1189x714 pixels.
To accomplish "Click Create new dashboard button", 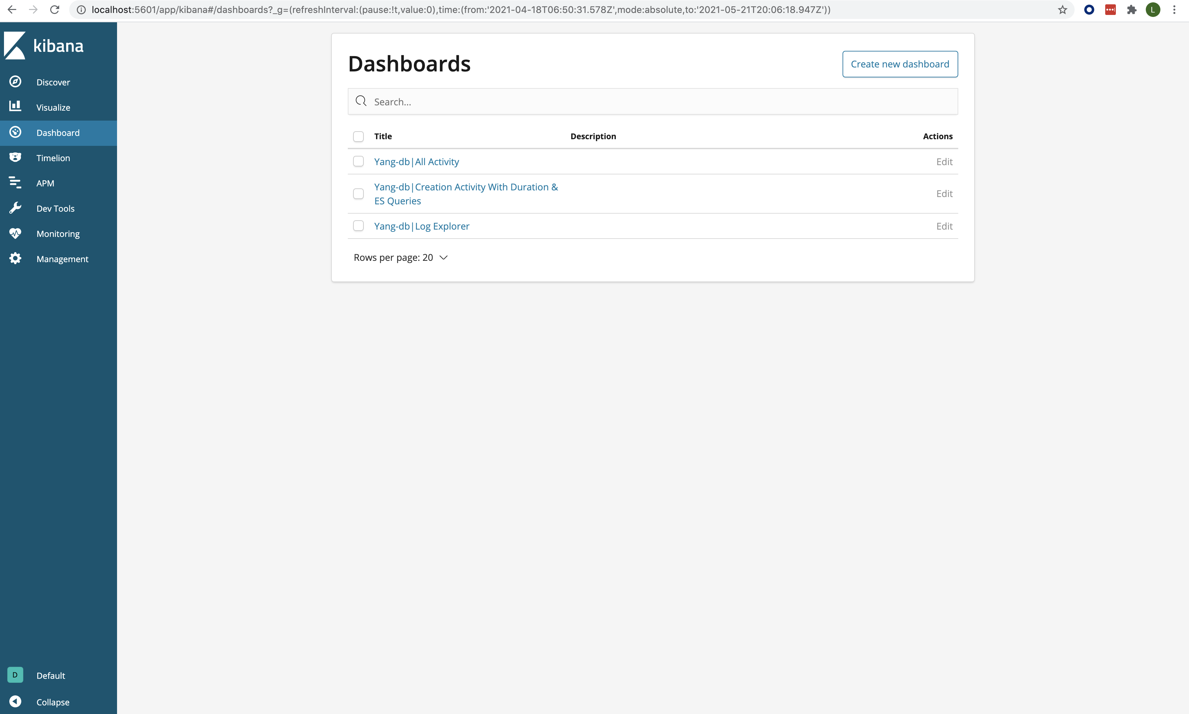I will [x=900, y=64].
